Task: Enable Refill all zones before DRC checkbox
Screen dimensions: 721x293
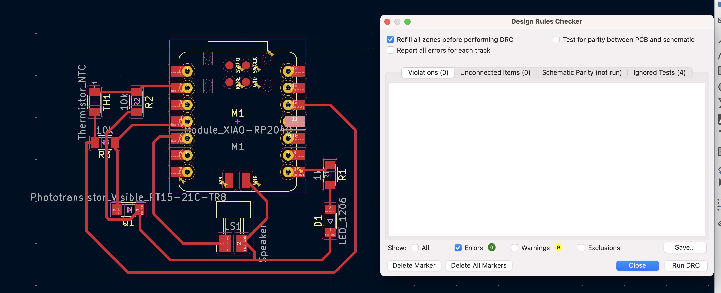Action: click(390, 39)
